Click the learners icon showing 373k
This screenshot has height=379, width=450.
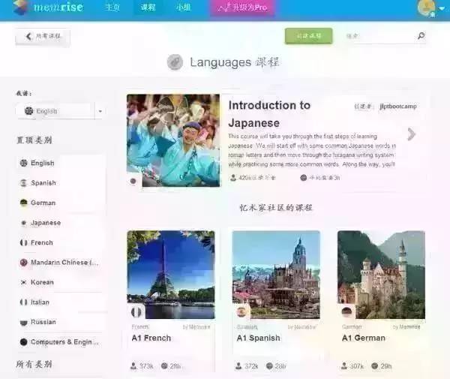pyautogui.click(x=133, y=365)
